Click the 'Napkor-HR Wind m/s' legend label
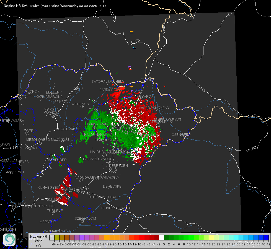 pos(38,241)
